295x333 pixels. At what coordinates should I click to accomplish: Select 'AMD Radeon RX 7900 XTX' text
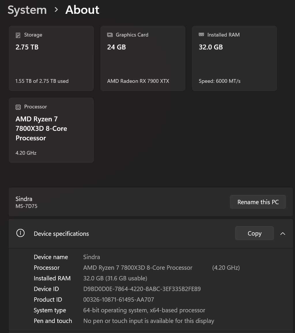point(138,81)
